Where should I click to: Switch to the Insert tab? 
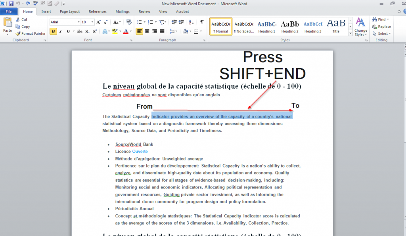(46, 11)
